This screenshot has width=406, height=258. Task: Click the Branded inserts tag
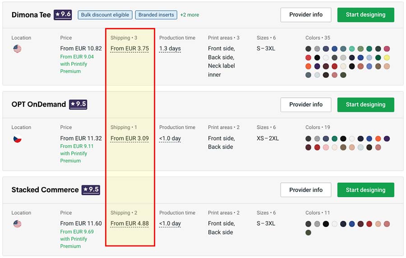[156, 15]
